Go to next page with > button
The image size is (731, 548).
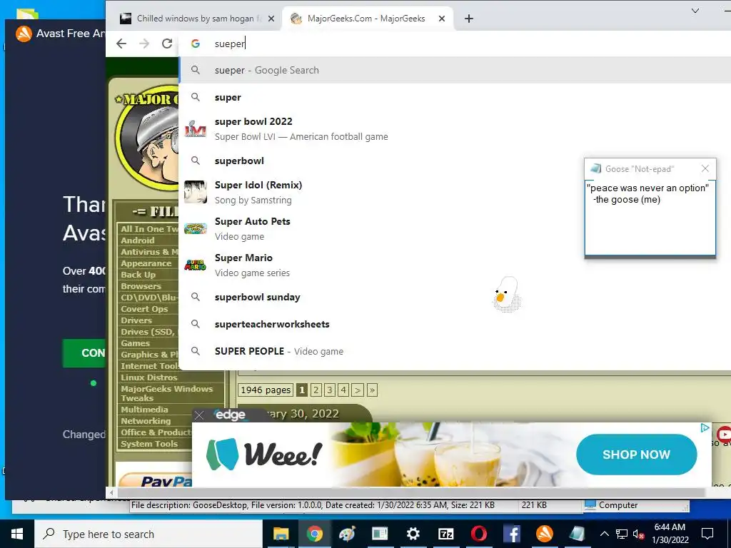(358, 390)
